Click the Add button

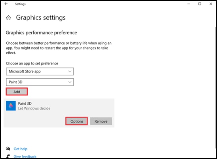click(17, 92)
